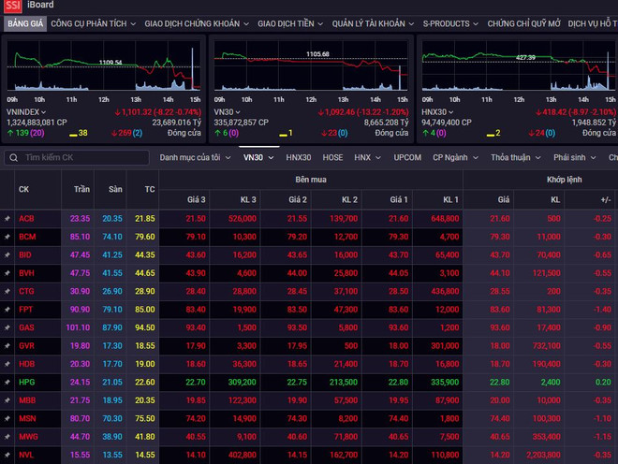
Task: Pin the ACB stock row
Action: 7,218
